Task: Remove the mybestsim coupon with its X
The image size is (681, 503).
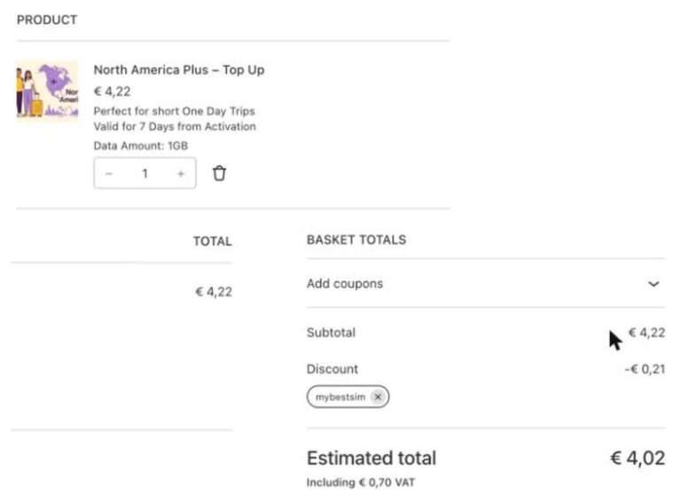Action: pyautogui.click(x=378, y=397)
